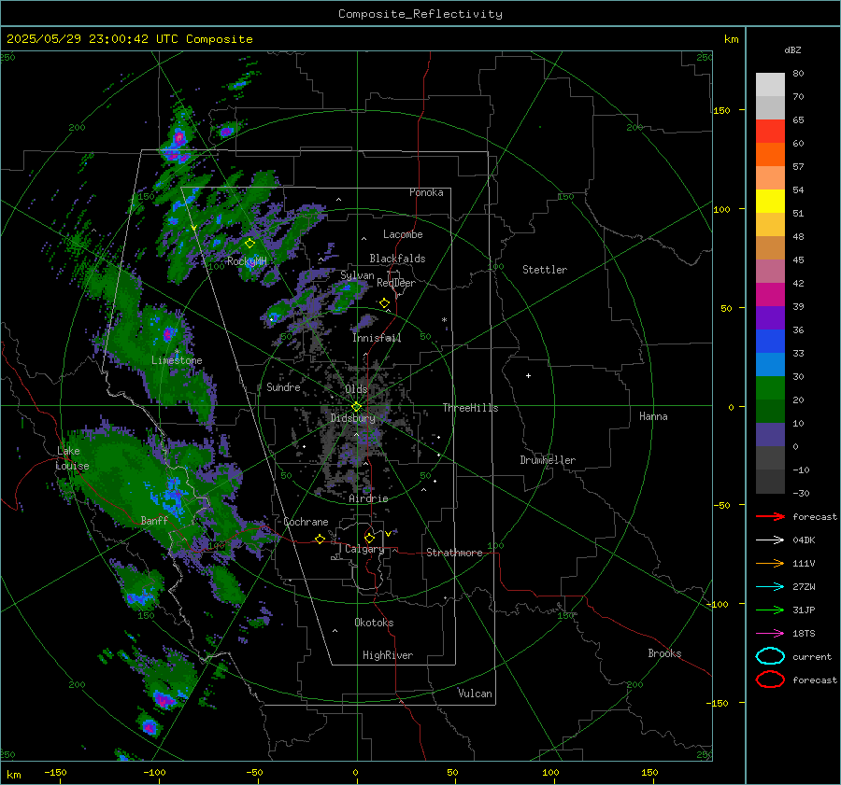This screenshot has width=841, height=785.
Task: Click the -150 tick on bottom axis
Action: click(x=55, y=772)
